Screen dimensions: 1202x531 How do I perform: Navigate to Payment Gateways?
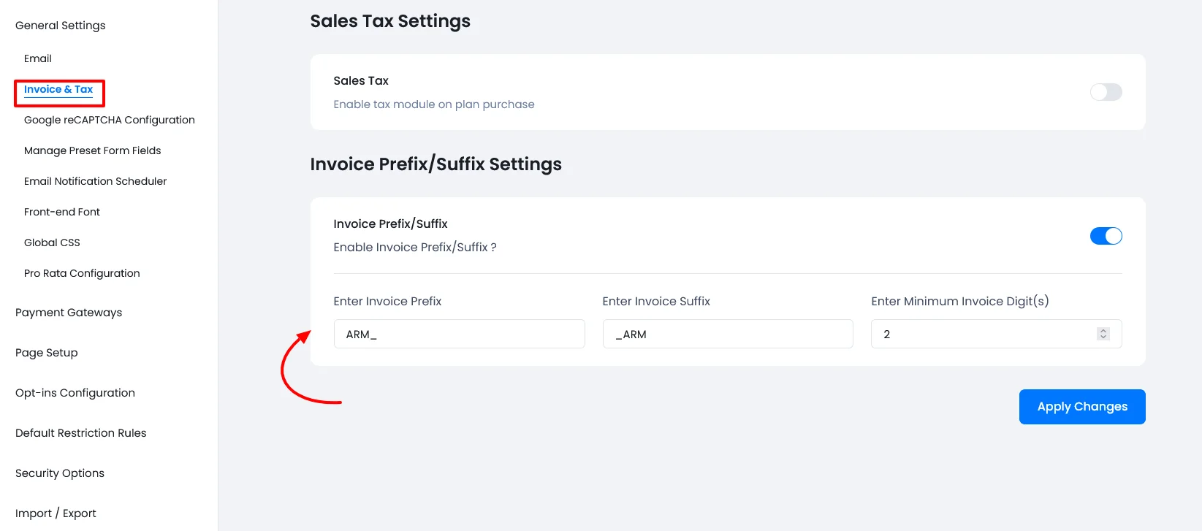[69, 313]
